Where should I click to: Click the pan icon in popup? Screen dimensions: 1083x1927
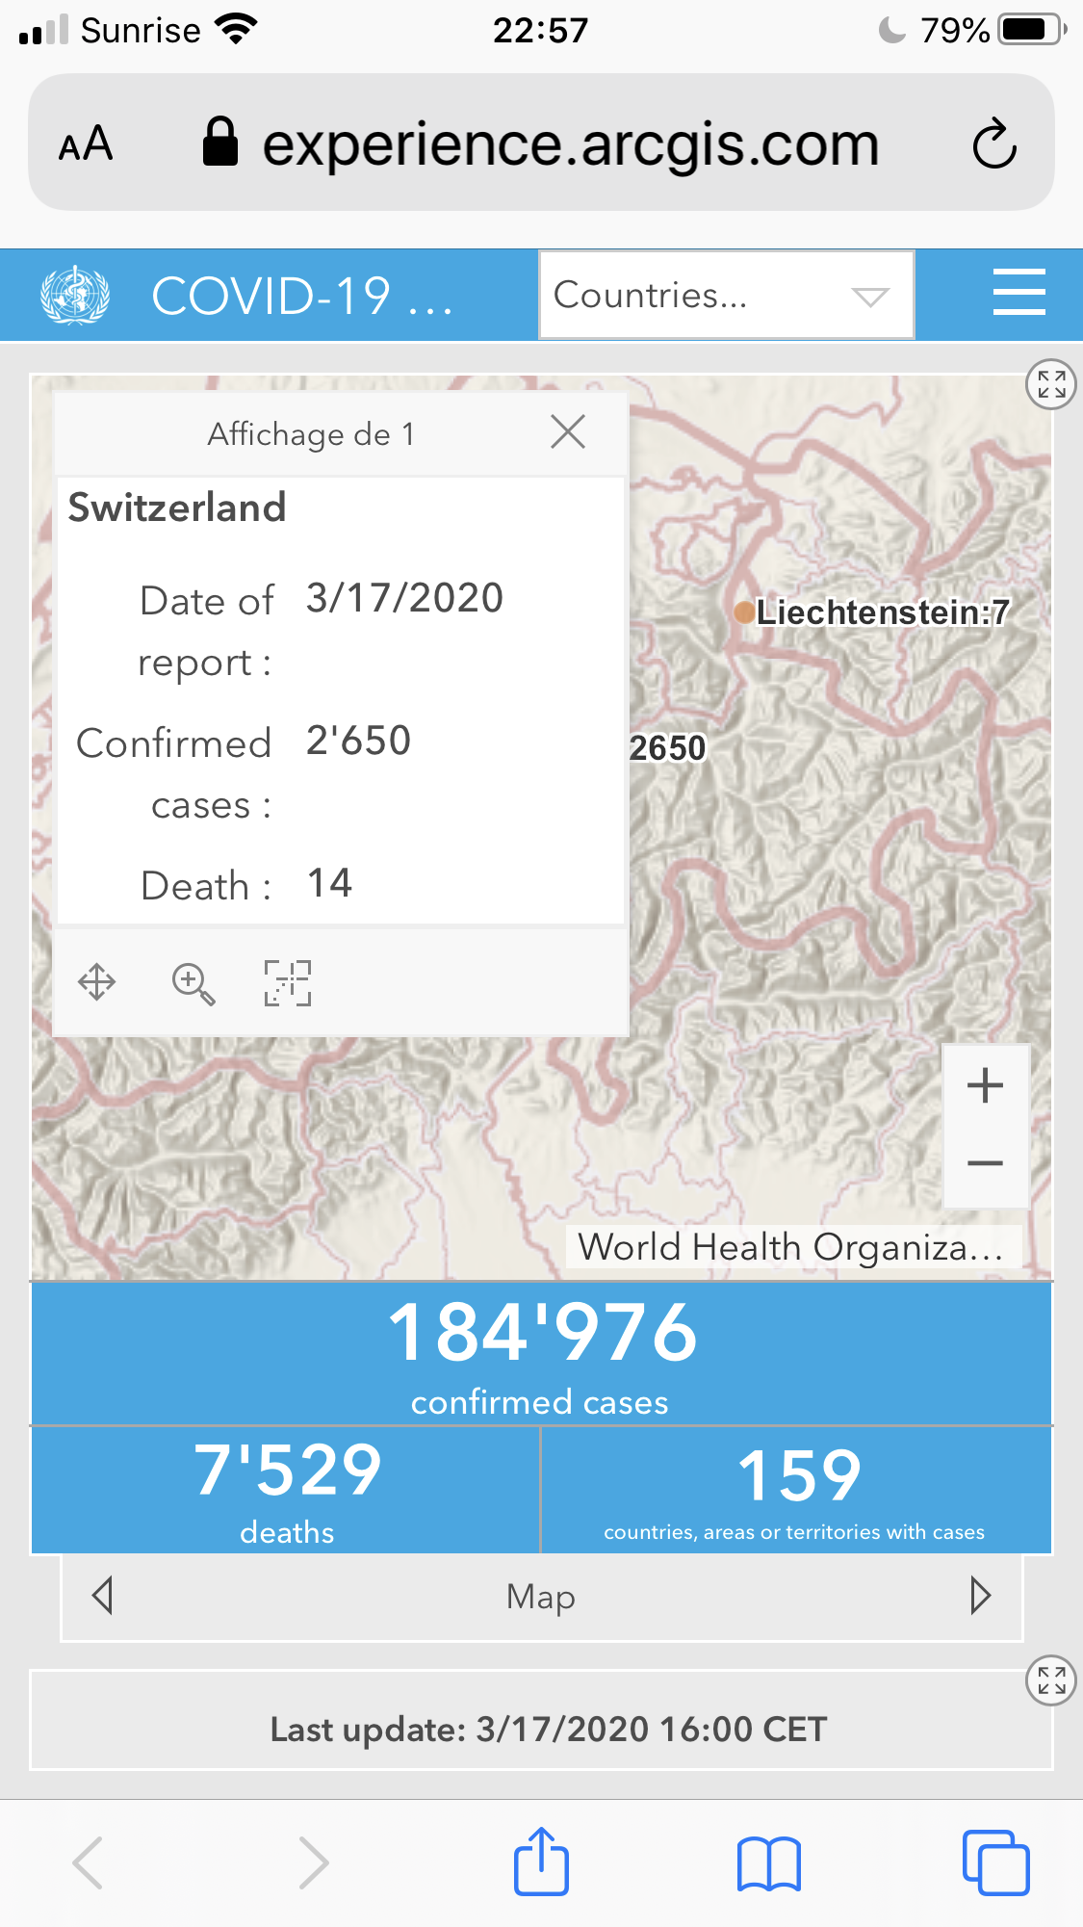coord(96,983)
